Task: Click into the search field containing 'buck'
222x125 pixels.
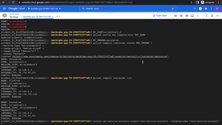Action: tap(127, 9)
